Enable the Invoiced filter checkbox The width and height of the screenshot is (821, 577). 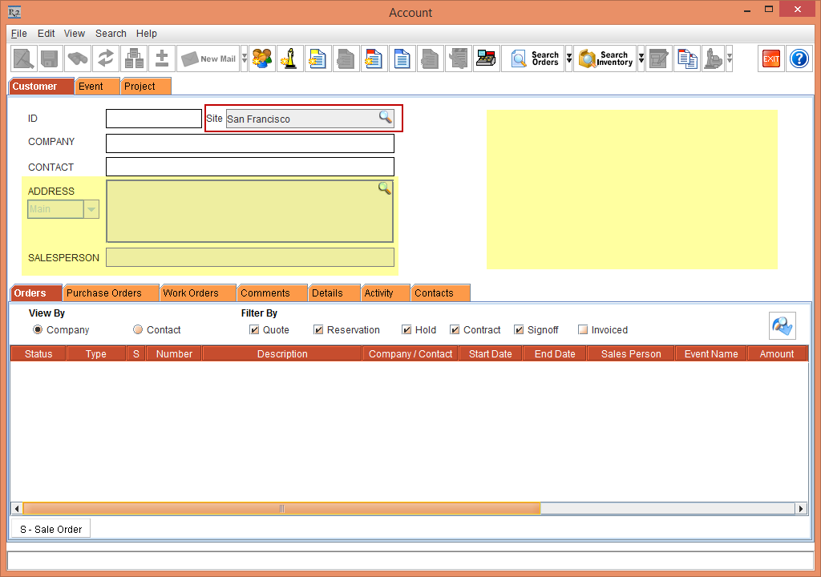point(583,329)
